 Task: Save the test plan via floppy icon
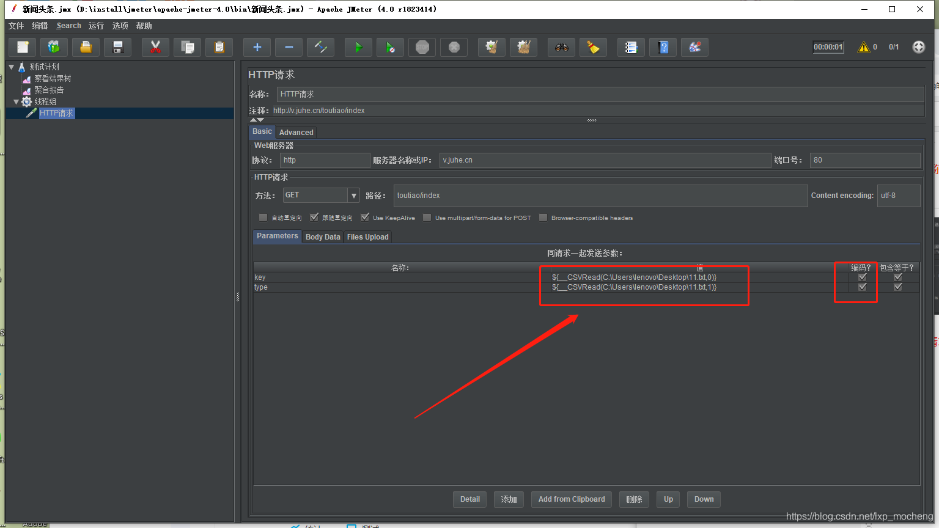click(x=118, y=47)
